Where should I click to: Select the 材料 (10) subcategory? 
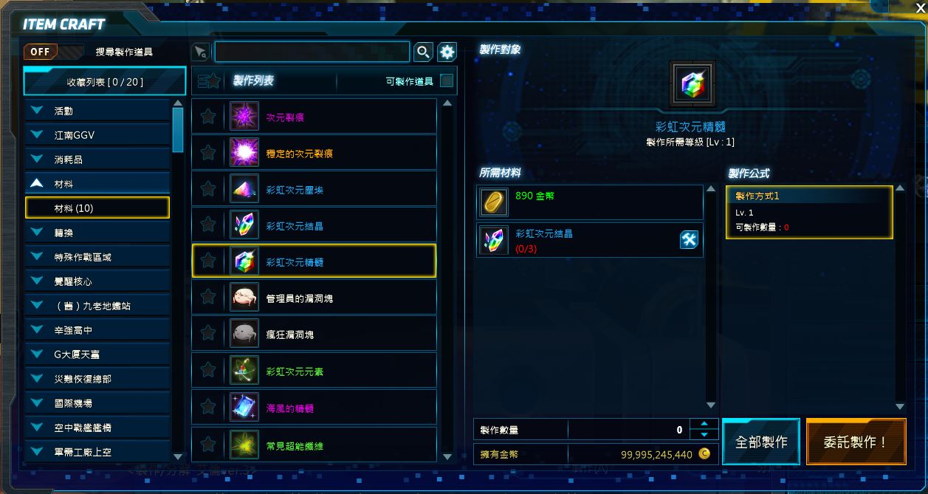(97, 208)
